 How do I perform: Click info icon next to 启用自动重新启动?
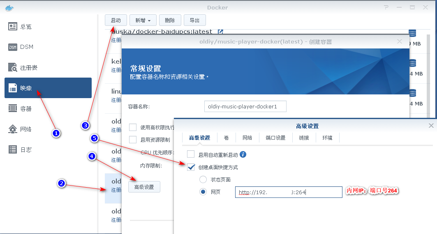coord(243,154)
